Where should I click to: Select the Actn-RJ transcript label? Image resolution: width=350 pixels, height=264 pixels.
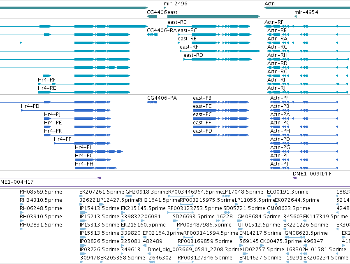coord(276,88)
